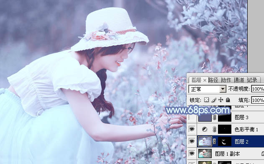Toggle lock position move icon

[220, 100]
